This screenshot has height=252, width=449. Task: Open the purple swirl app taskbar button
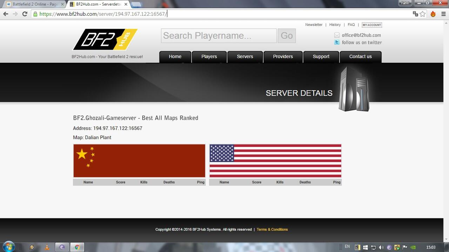coord(62,247)
